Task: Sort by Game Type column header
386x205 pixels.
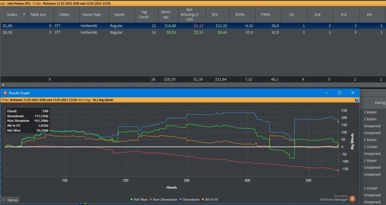Action: click(92, 14)
